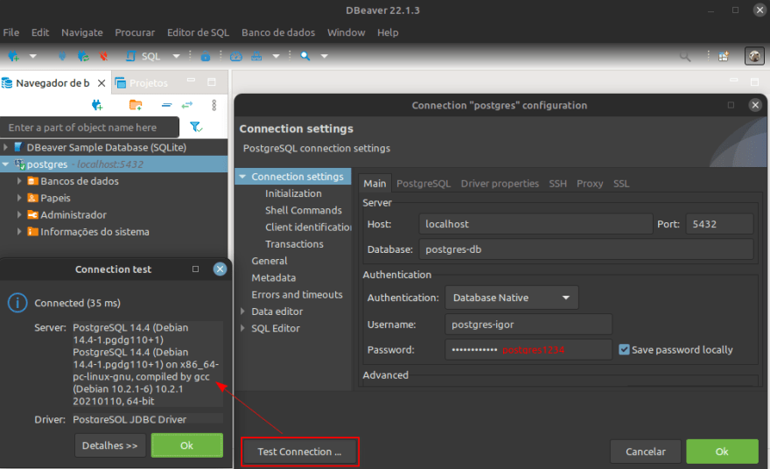Click the filter funnel icon beside search box
This screenshot has height=469, width=770.
pos(196,127)
